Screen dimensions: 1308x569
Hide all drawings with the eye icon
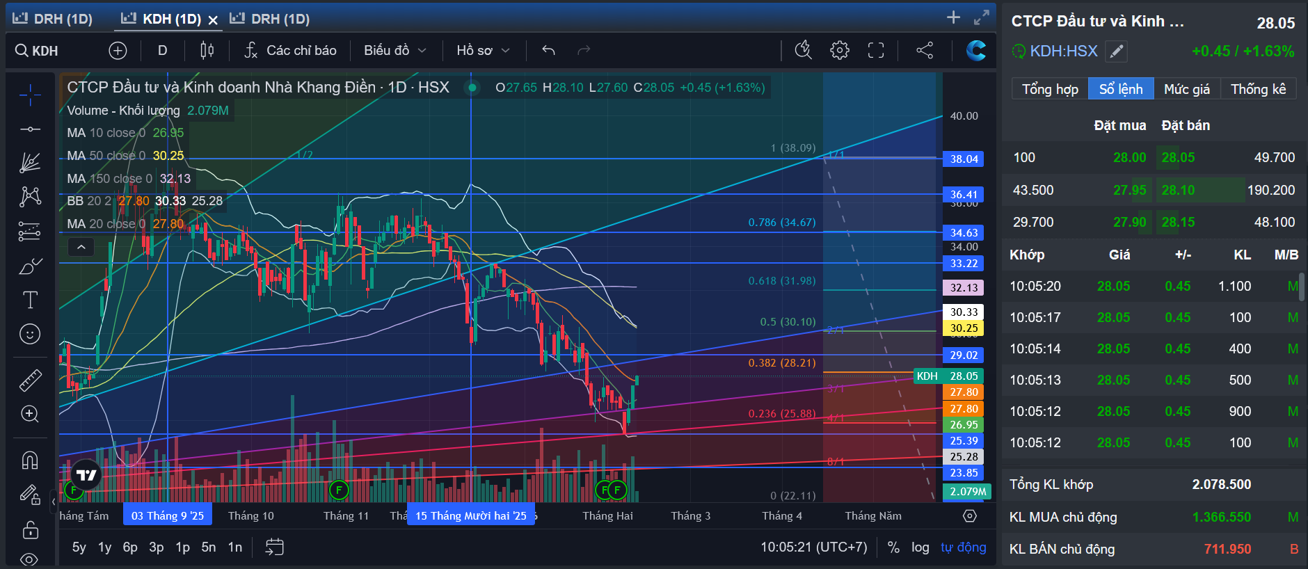[30, 559]
